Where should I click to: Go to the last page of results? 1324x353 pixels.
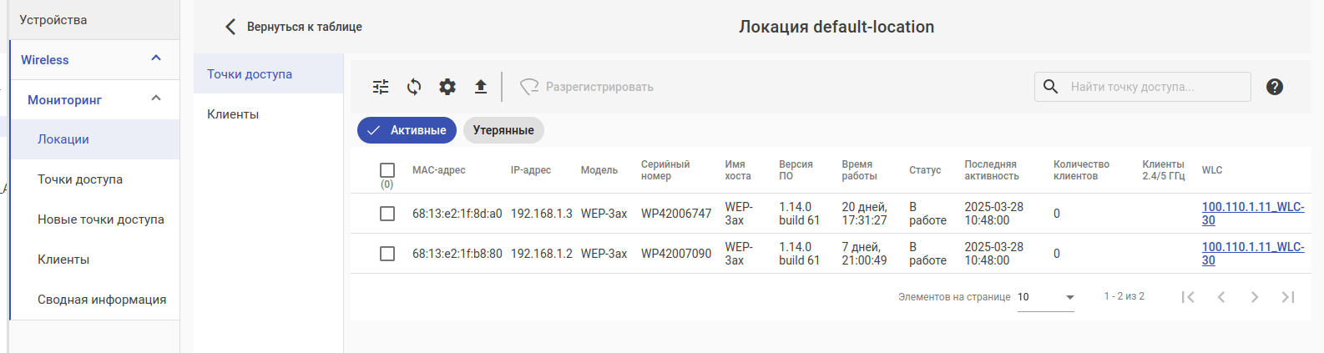tap(1288, 297)
